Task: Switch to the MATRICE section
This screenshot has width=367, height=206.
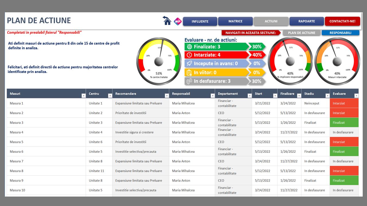Action: click(x=235, y=21)
